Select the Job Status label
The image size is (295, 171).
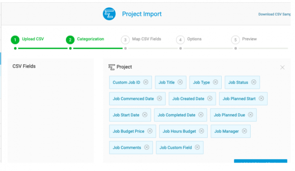tap(238, 82)
